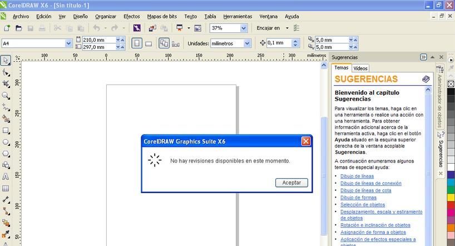Open the Unidades milímetros dropdown

point(247,43)
